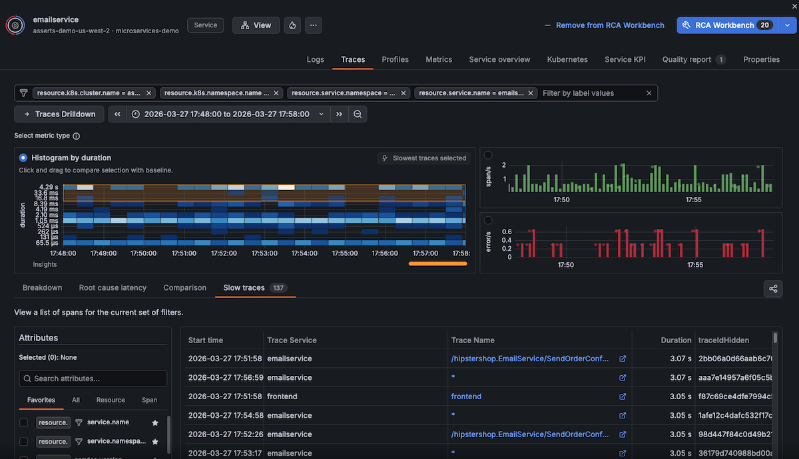Click the Traces Drilldown button
The width and height of the screenshot is (799, 459).
59,114
